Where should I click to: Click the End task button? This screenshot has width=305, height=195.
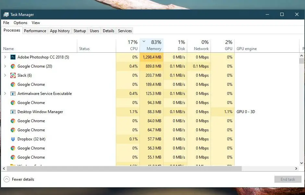[288, 179]
